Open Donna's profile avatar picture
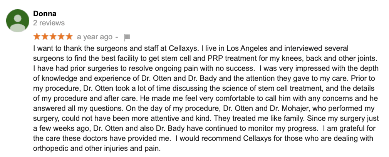The width and height of the screenshot is (389, 157). pos(18,21)
